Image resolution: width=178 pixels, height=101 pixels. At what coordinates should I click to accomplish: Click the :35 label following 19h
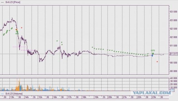coord(103,97)
